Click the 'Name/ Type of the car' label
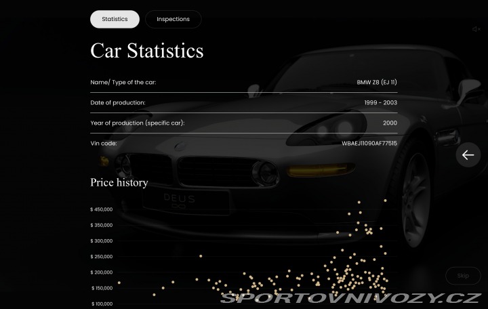Screen dimensions: 488x309 (123, 82)
